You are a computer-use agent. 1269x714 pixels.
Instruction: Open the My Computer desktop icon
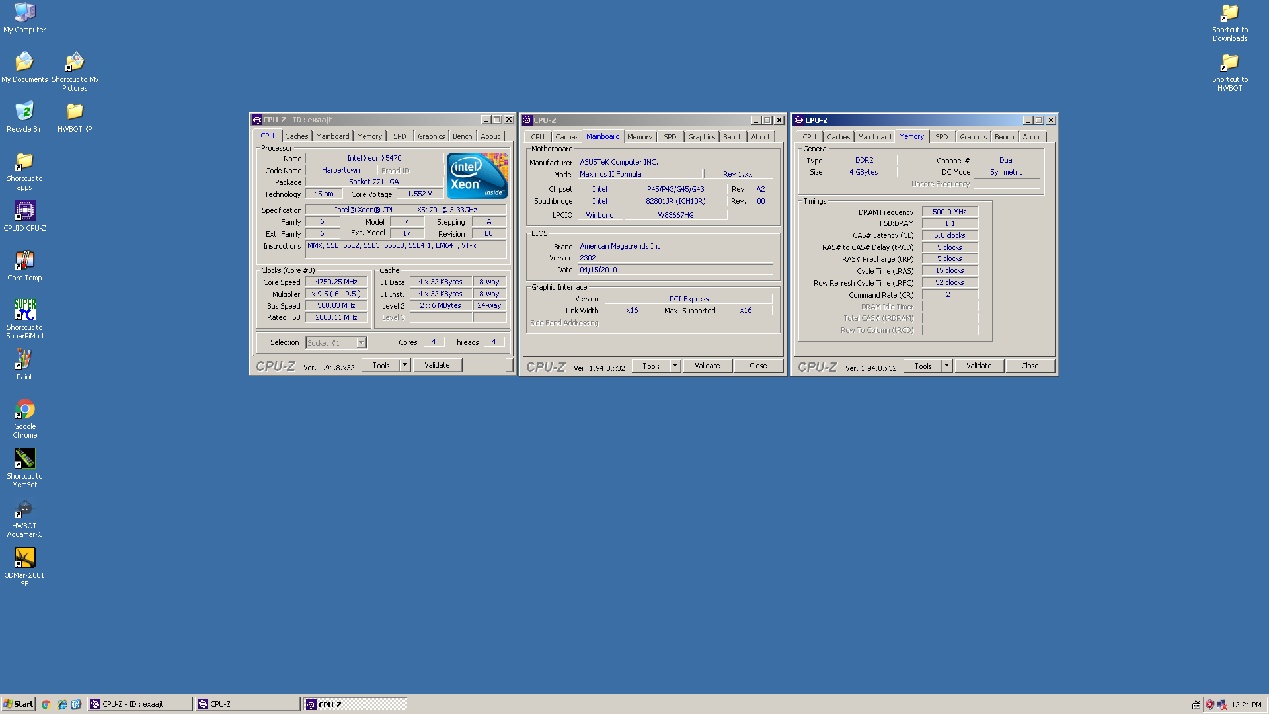[x=24, y=18]
